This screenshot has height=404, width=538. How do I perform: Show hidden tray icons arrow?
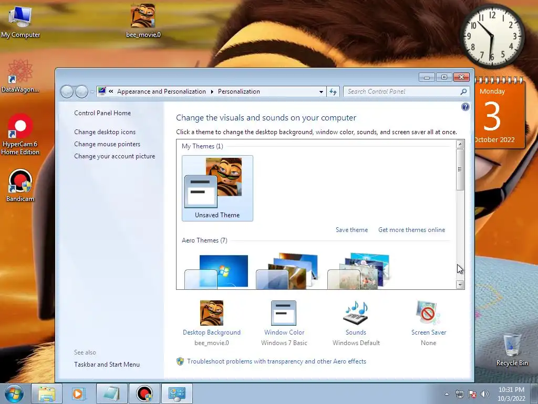coord(447,394)
